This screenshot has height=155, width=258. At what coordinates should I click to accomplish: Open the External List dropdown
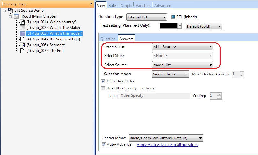pos(183,47)
